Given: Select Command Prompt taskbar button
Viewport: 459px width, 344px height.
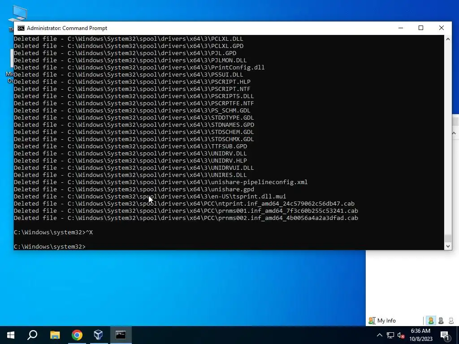Looking at the screenshot, I should coord(121,335).
